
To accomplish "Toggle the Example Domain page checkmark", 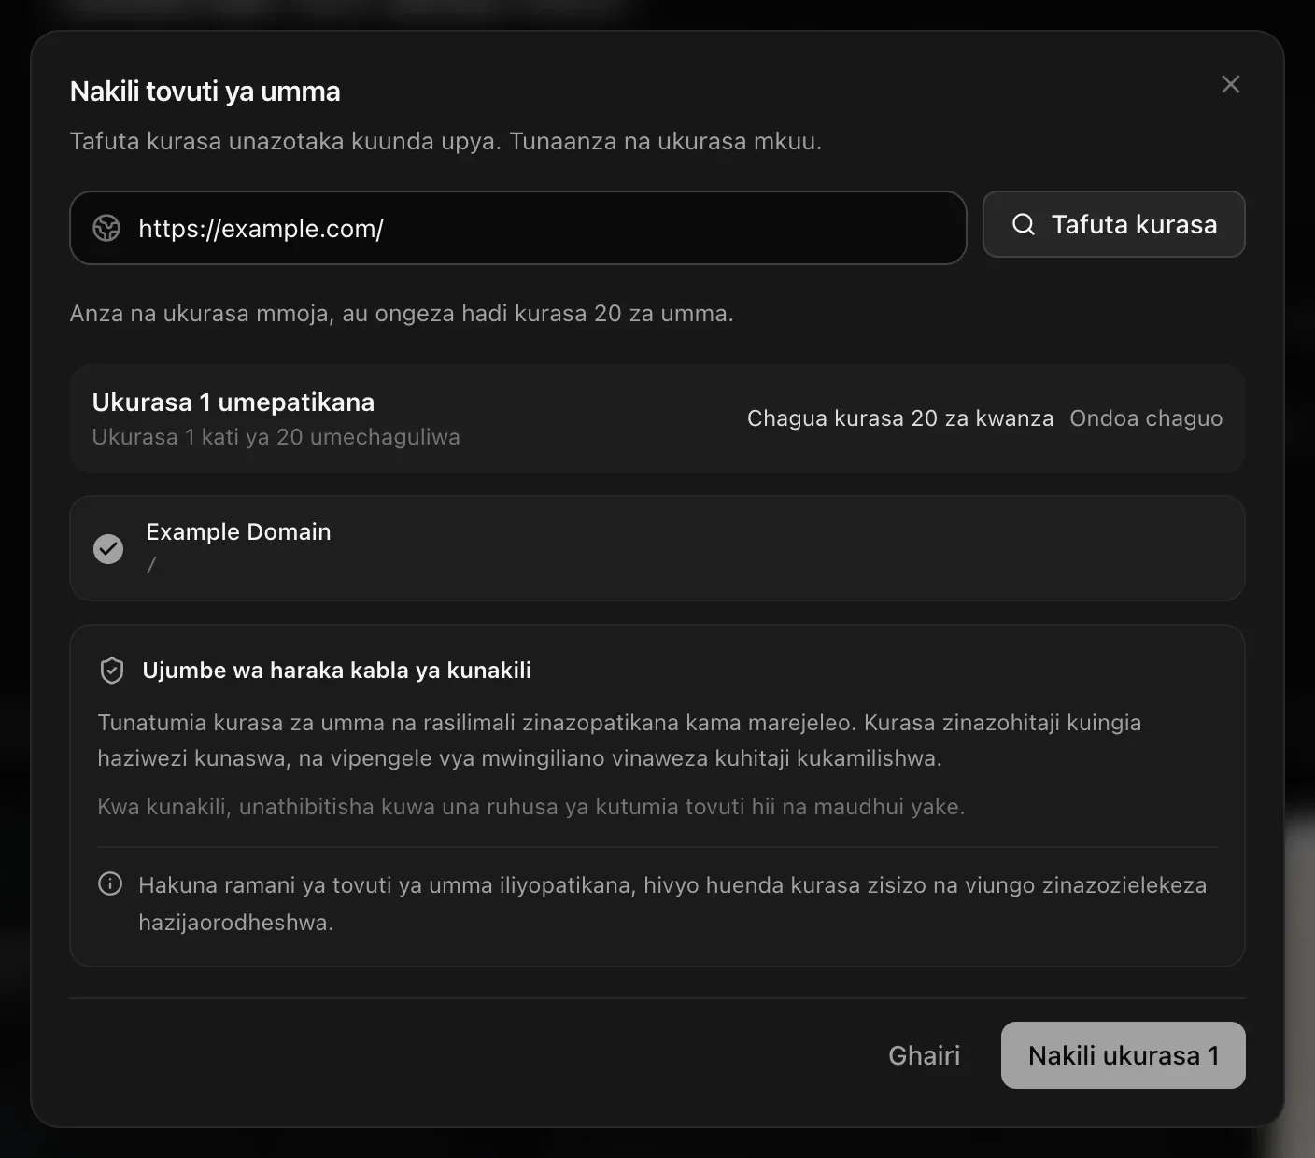I will tap(108, 548).
